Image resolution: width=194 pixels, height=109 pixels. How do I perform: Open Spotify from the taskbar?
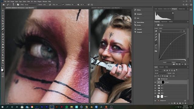(67, 107)
